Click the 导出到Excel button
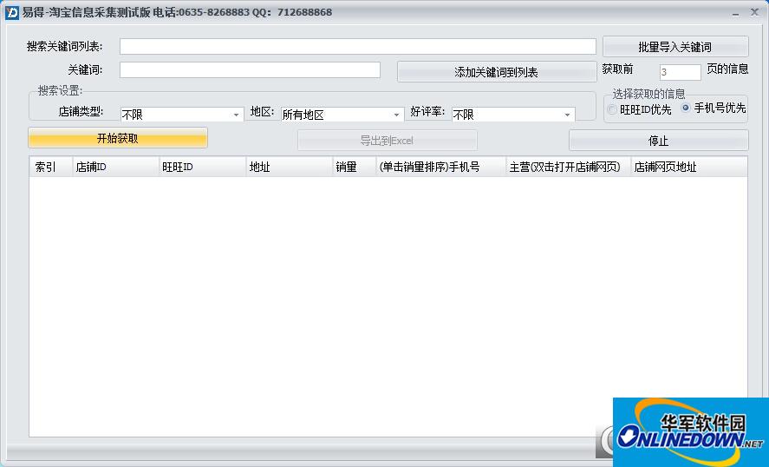 click(x=387, y=141)
